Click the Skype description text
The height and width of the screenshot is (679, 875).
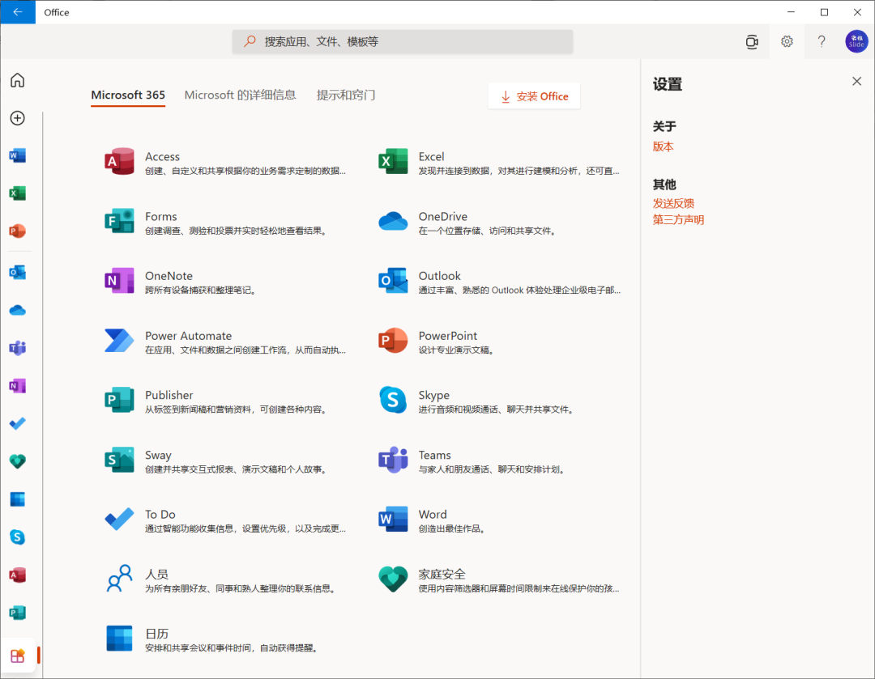(496, 410)
